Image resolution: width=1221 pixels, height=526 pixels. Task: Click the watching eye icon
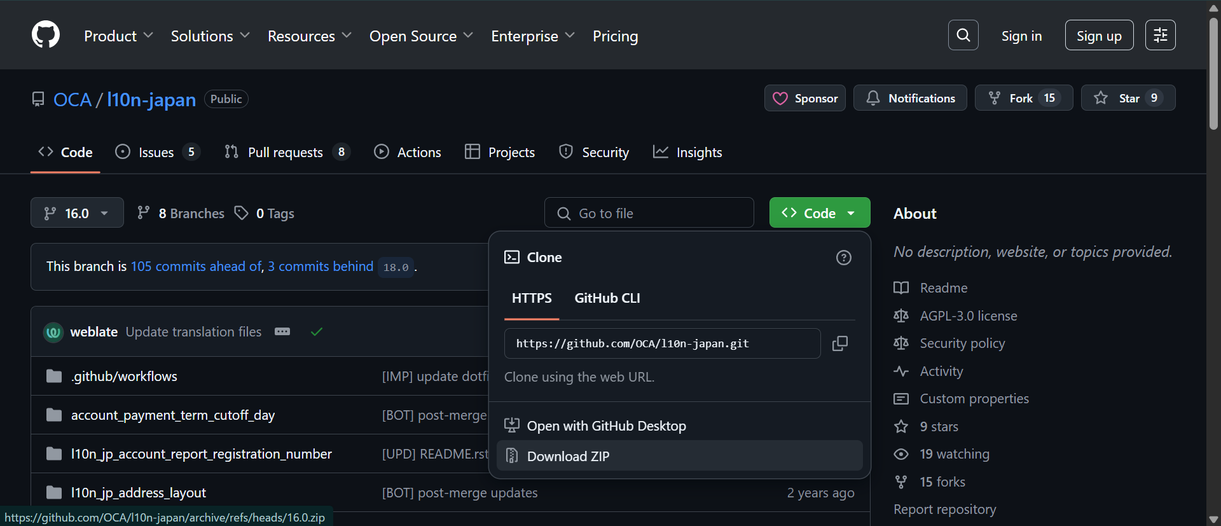click(x=901, y=454)
